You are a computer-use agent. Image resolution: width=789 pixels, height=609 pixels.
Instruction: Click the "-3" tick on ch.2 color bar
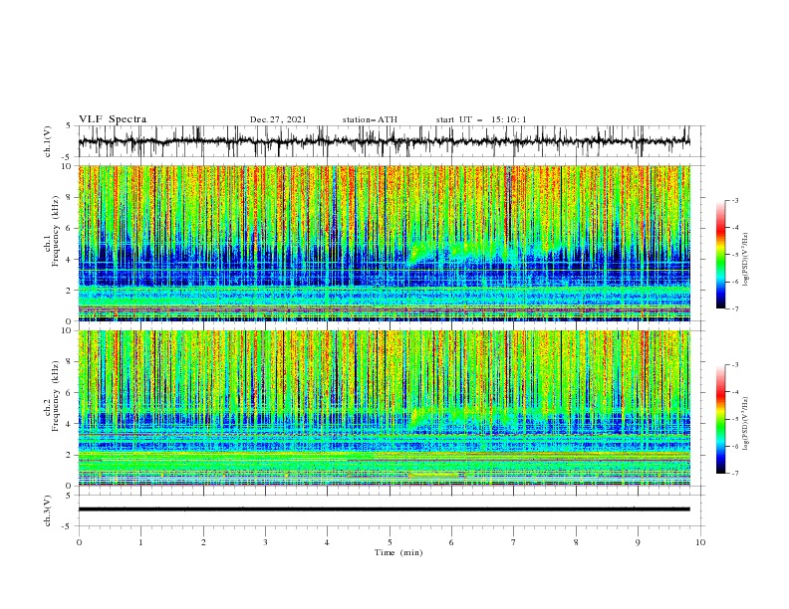point(734,365)
